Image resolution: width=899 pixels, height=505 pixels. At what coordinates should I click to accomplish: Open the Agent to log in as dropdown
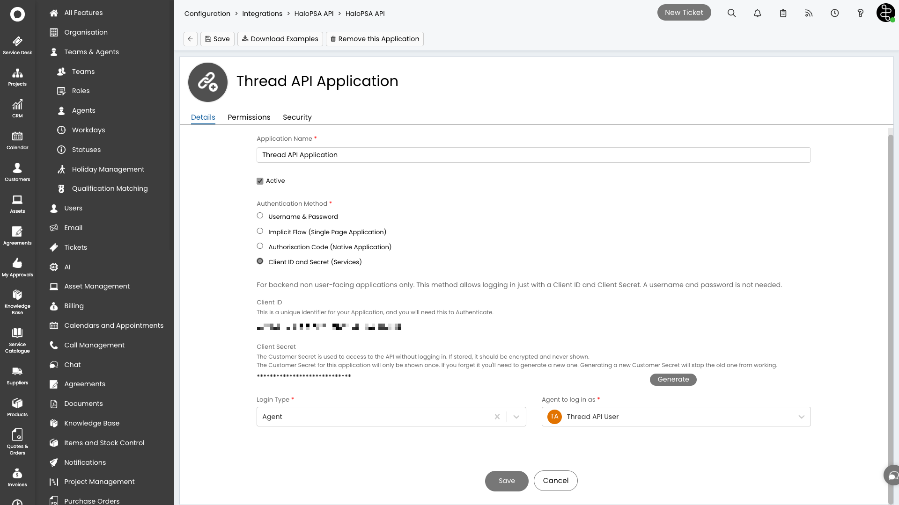(676, 417)
